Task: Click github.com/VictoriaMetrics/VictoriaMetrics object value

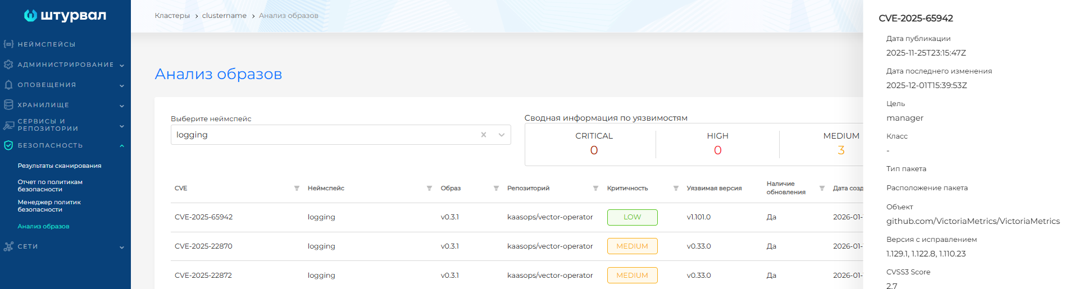Action: [x=973, y=221]
